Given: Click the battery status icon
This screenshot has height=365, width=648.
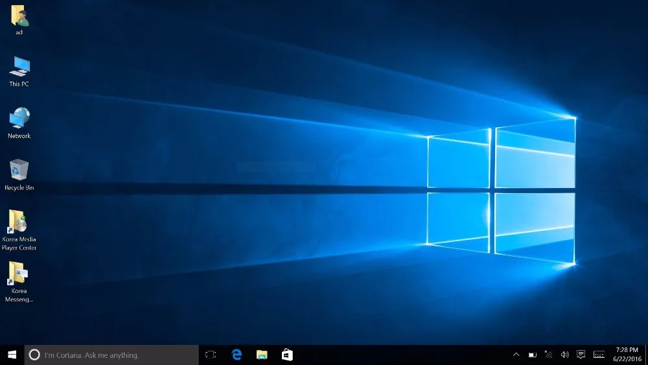Looking at the screenshot, I should [532, 355].
